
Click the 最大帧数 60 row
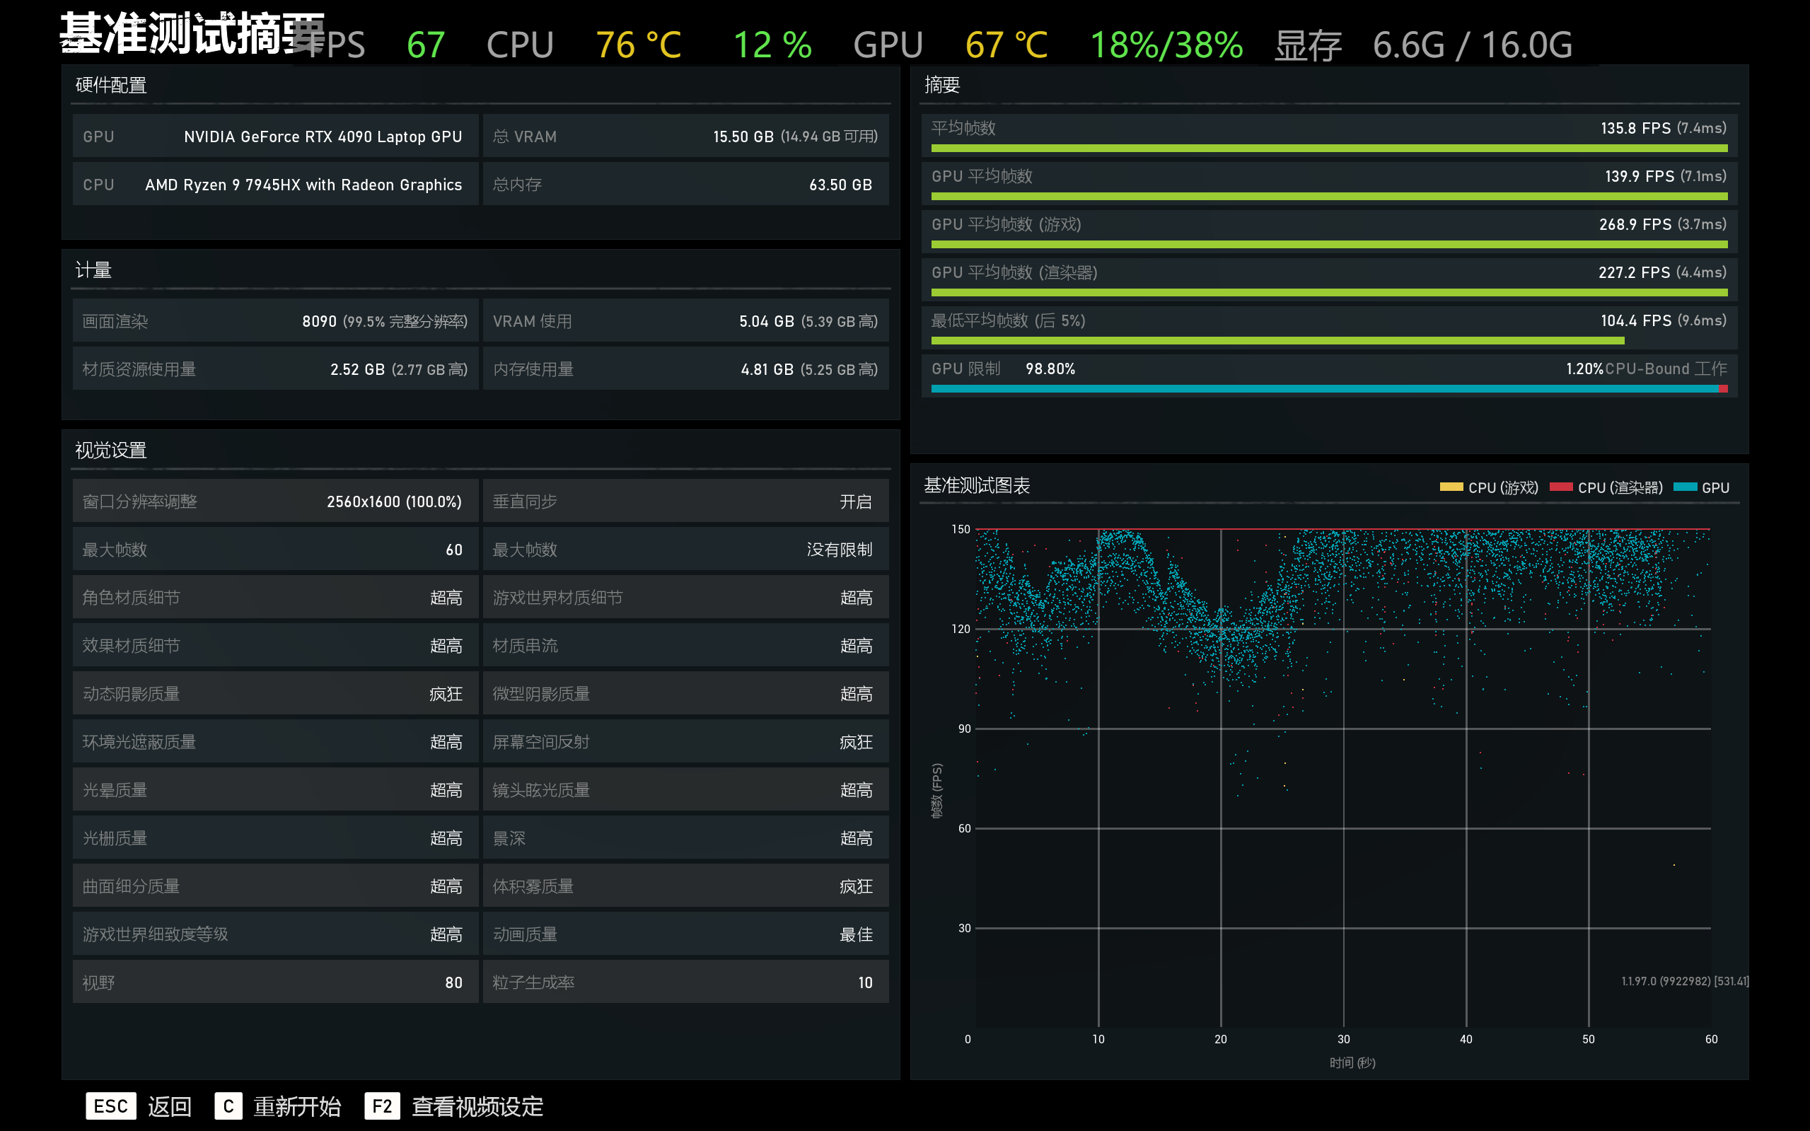275,549
